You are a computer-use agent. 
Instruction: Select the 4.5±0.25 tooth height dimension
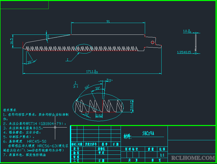[x=131, y=107]
